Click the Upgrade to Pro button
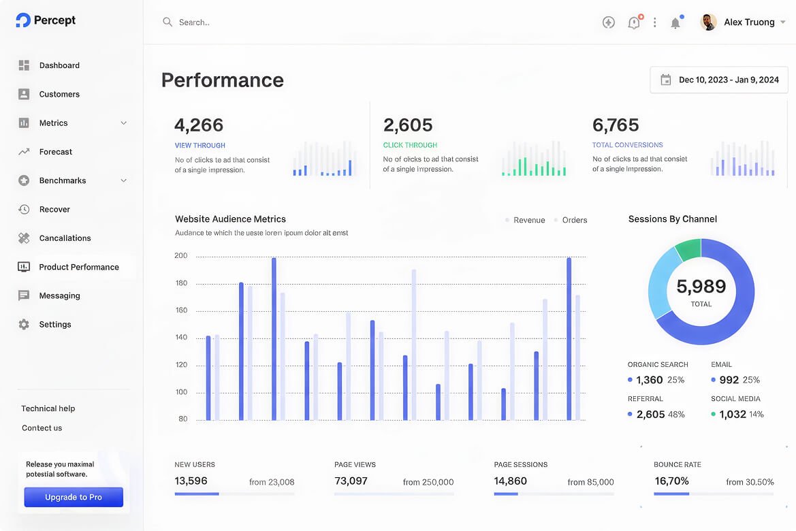 pos(74,497)
